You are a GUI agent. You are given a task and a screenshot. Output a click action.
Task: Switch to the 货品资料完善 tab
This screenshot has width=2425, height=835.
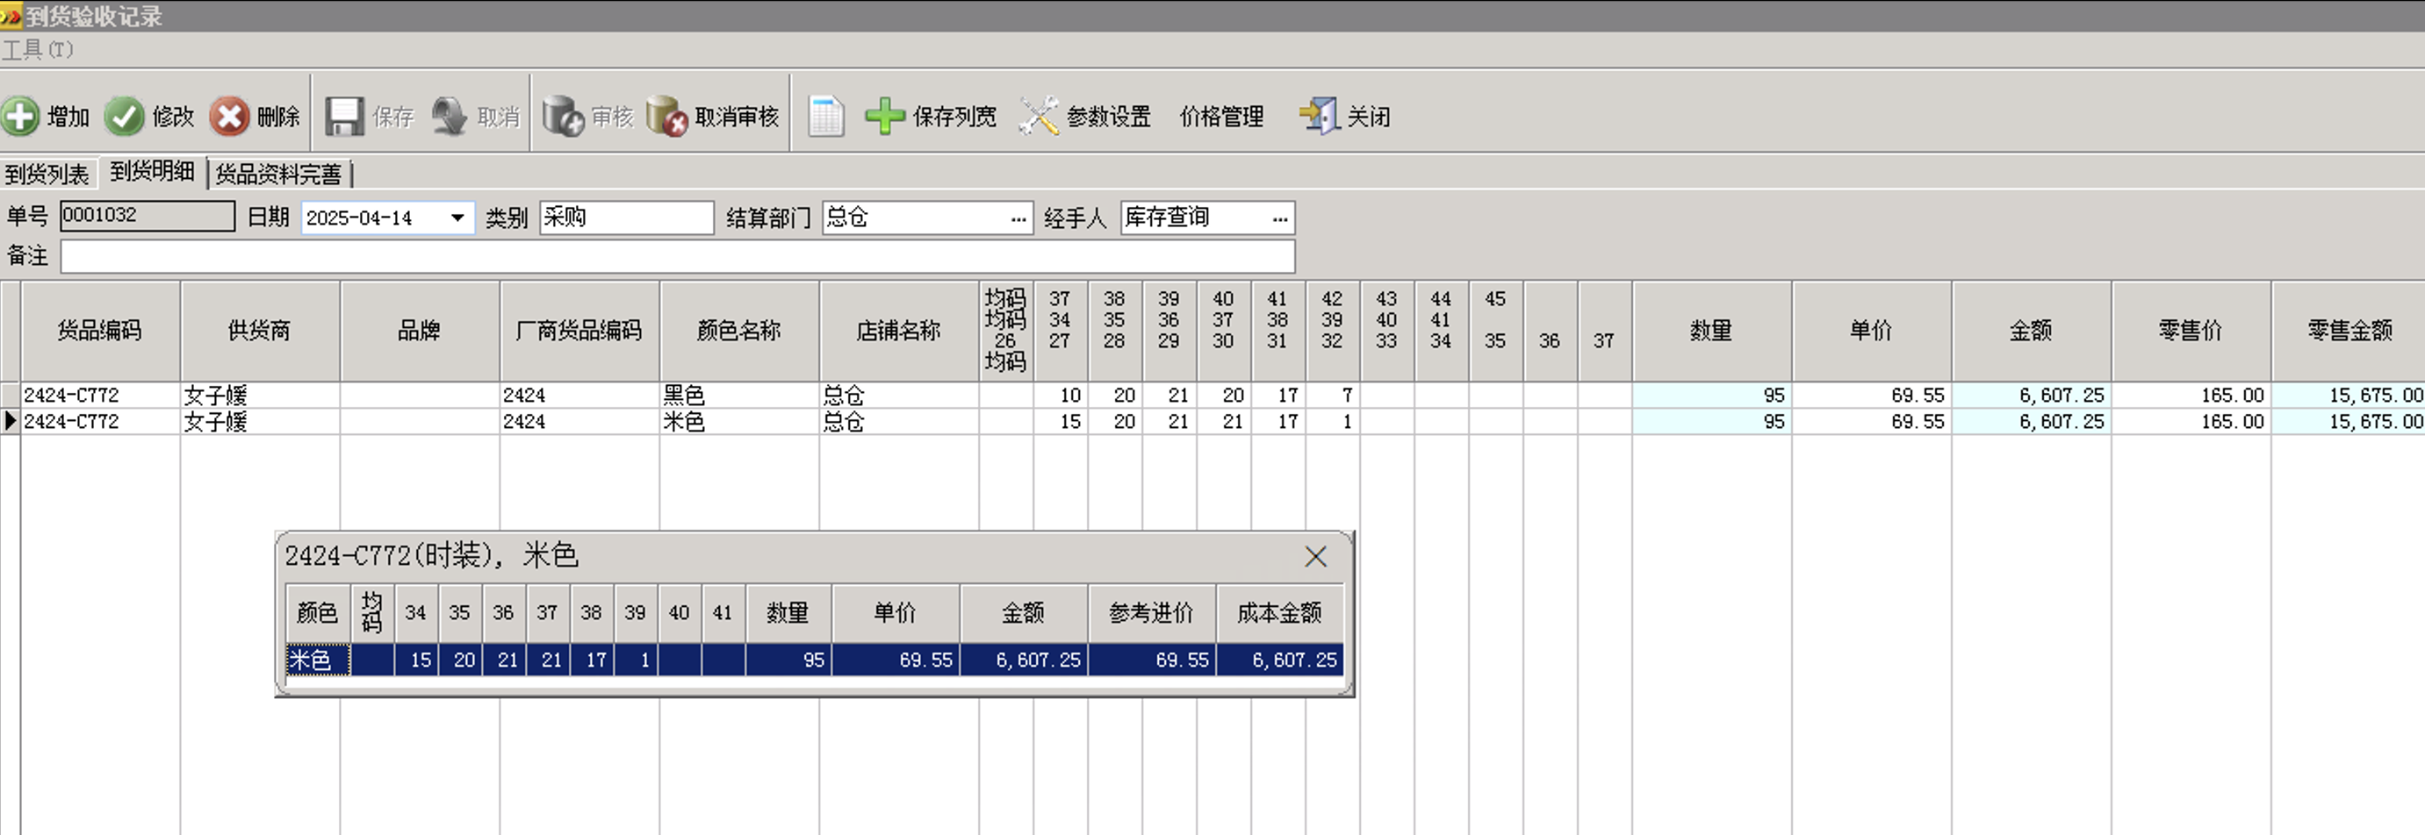[x=278, y=174]
